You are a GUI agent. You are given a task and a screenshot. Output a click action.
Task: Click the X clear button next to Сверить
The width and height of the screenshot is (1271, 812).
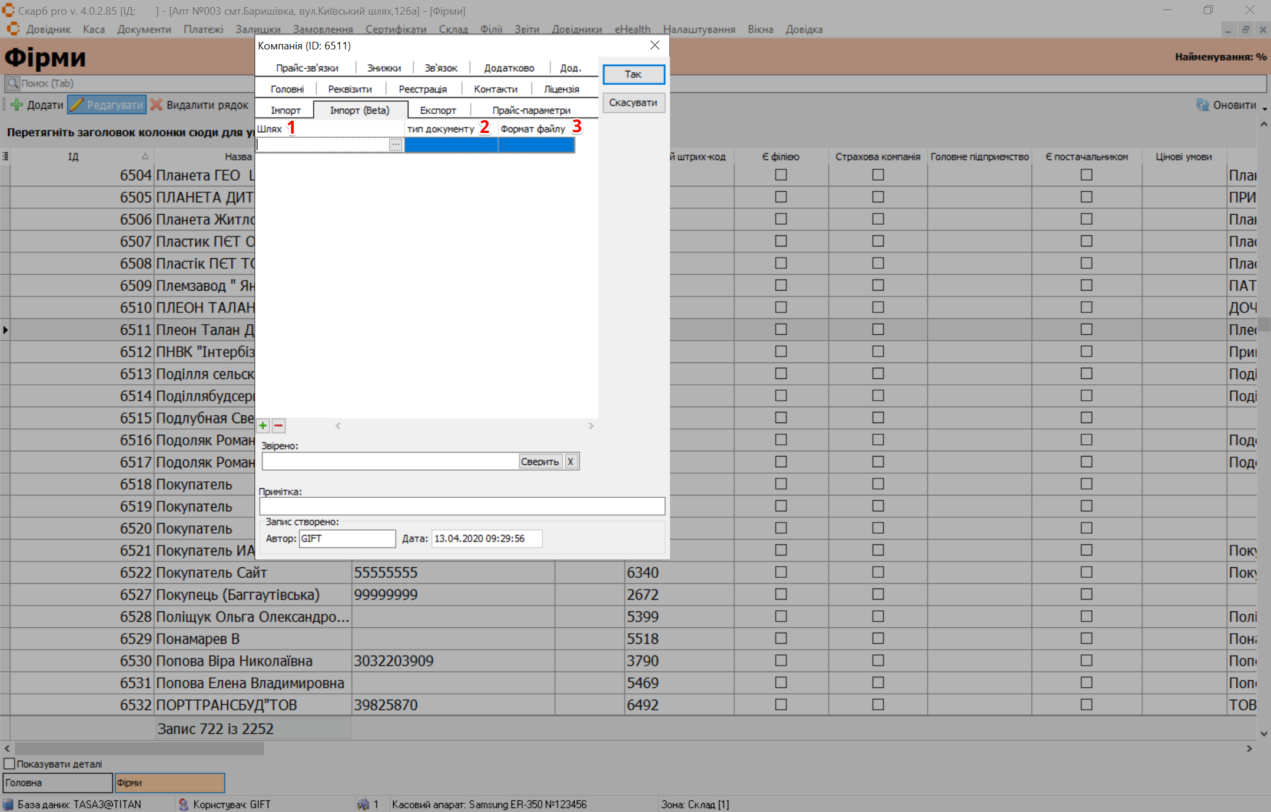click(570, 461)
